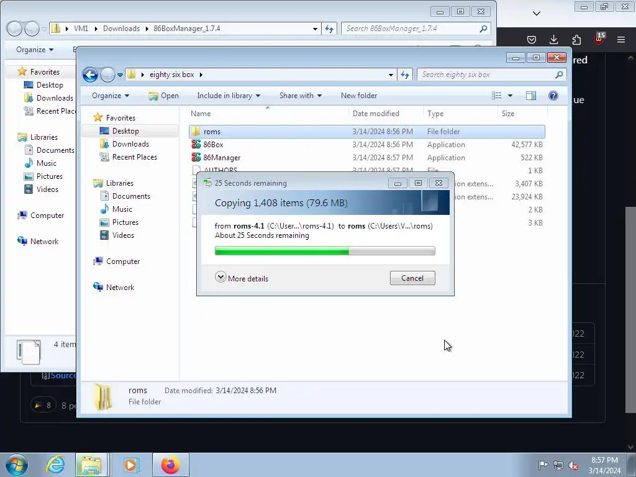This screenshot has width=636, height=477.
Task: Select Desktop in front window Favorites
Action: click(x=125, y=131)
